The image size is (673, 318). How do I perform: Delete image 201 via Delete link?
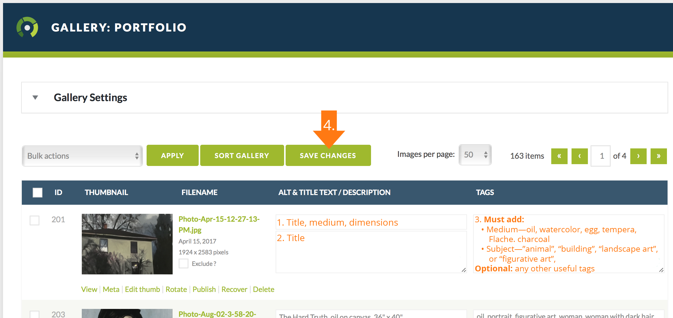(264, 290)
